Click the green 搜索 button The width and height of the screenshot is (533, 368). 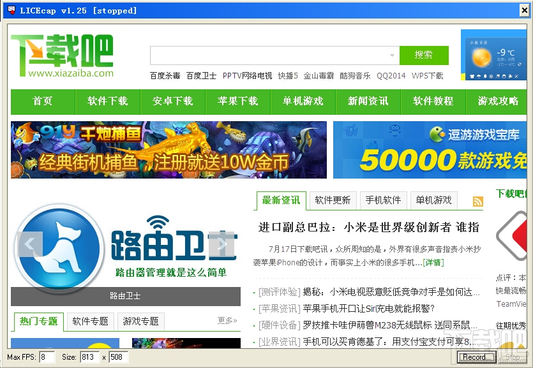(x=424, y=55)
